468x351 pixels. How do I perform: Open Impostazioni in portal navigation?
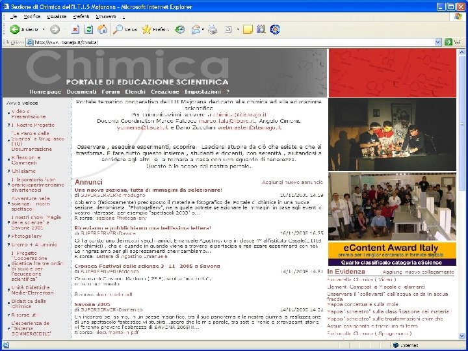[x=203, y=92]
